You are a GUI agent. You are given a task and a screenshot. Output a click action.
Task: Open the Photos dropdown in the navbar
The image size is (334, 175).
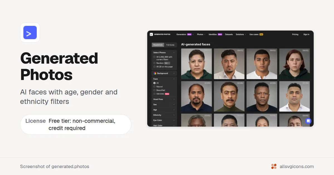(x=201, y=34)
